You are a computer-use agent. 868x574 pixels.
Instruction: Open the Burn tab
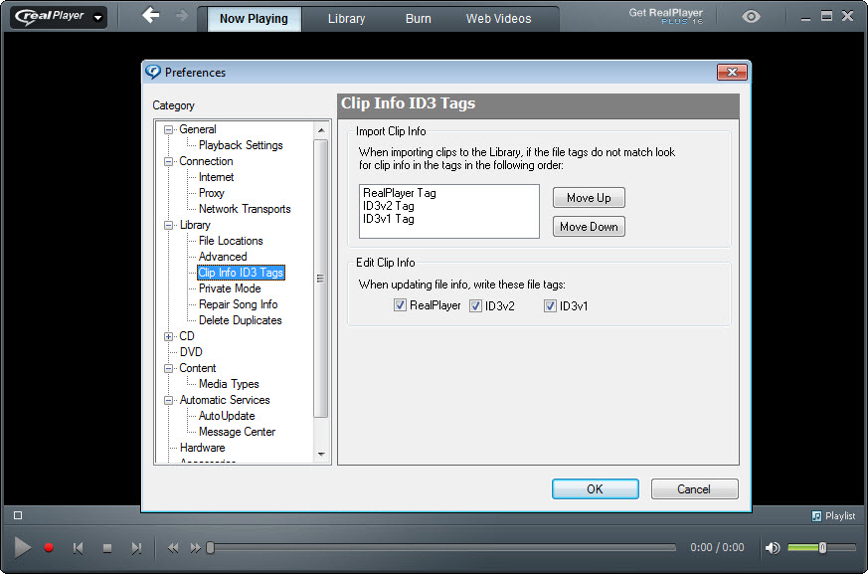tap(418, 18)
